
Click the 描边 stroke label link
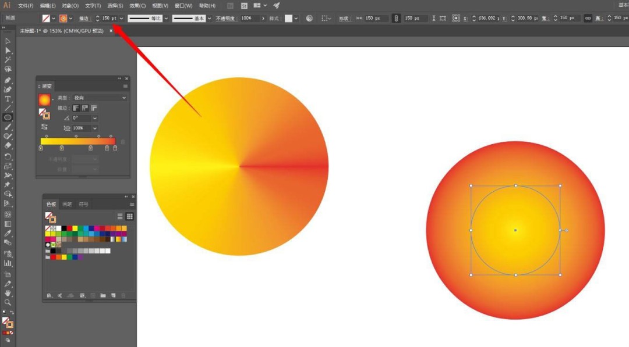85,19
